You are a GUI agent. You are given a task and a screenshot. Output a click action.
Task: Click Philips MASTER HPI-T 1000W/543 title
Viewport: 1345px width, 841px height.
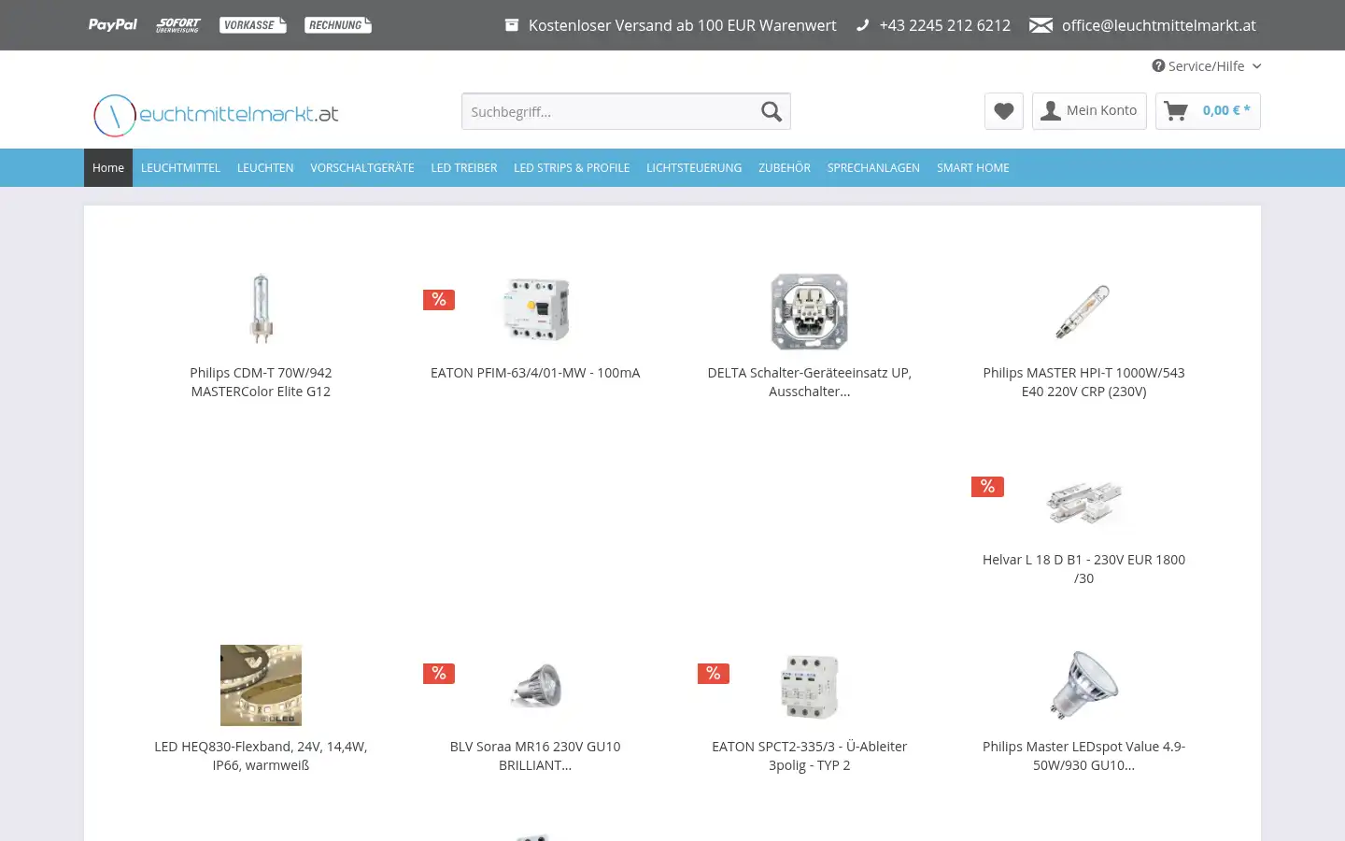pos(1083,382)
